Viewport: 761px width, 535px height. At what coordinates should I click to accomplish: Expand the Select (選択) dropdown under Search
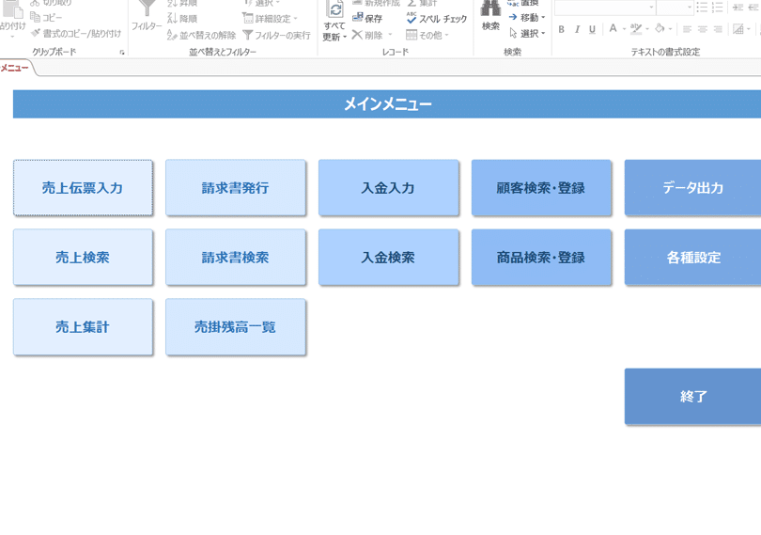click(x=527, y=34)
